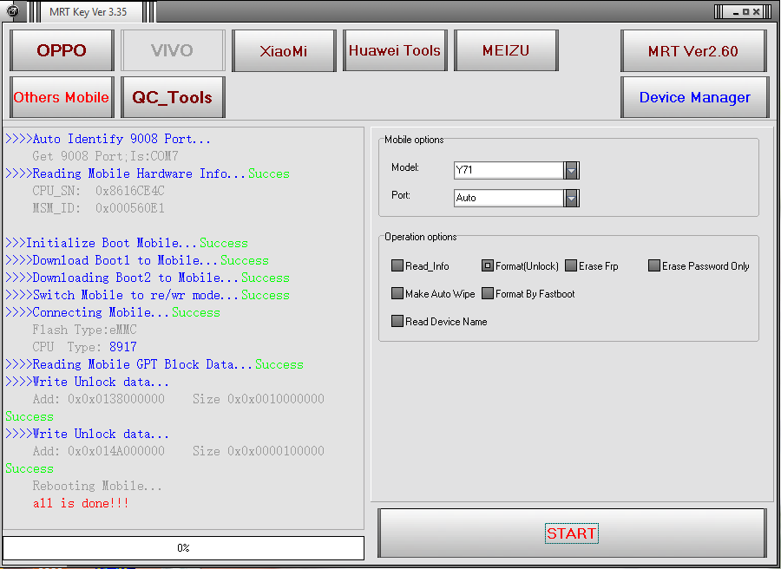Image resolution: width=781 pixels, height=569 pixels.
Task: Expand the Model dropdown arrow
Action: (x=571, y=170)
